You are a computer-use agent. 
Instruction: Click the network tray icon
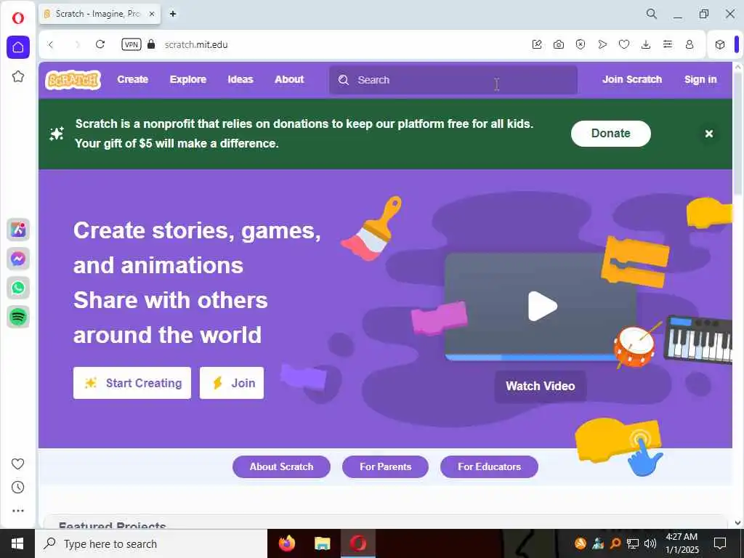click(x=633, y=543)
